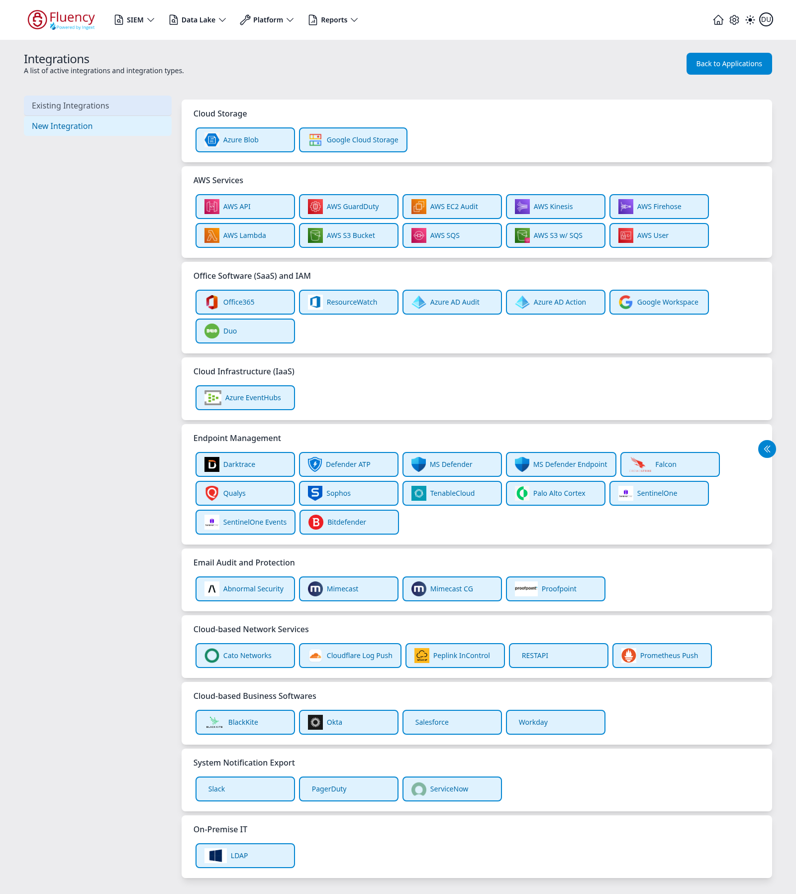Screen dimensions: 796x894
Task: Choose the ServiceNow notification export
Action: [452, 789]
